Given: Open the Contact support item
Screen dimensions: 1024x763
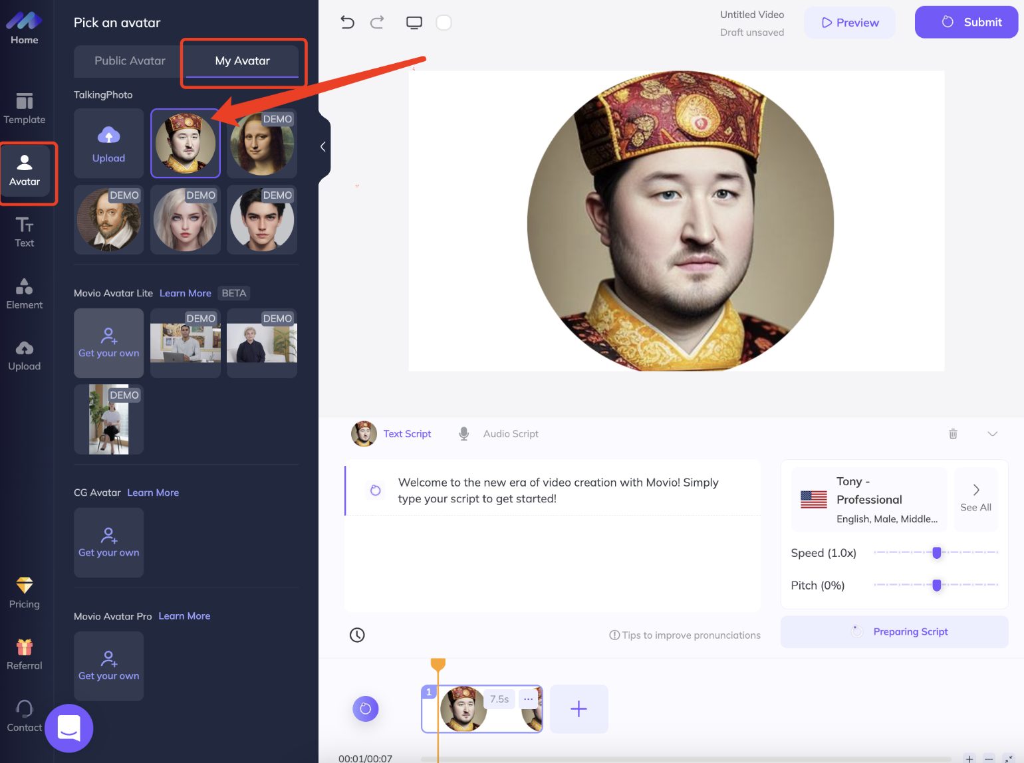Looking at the screenshot, I should pos(25,716).
